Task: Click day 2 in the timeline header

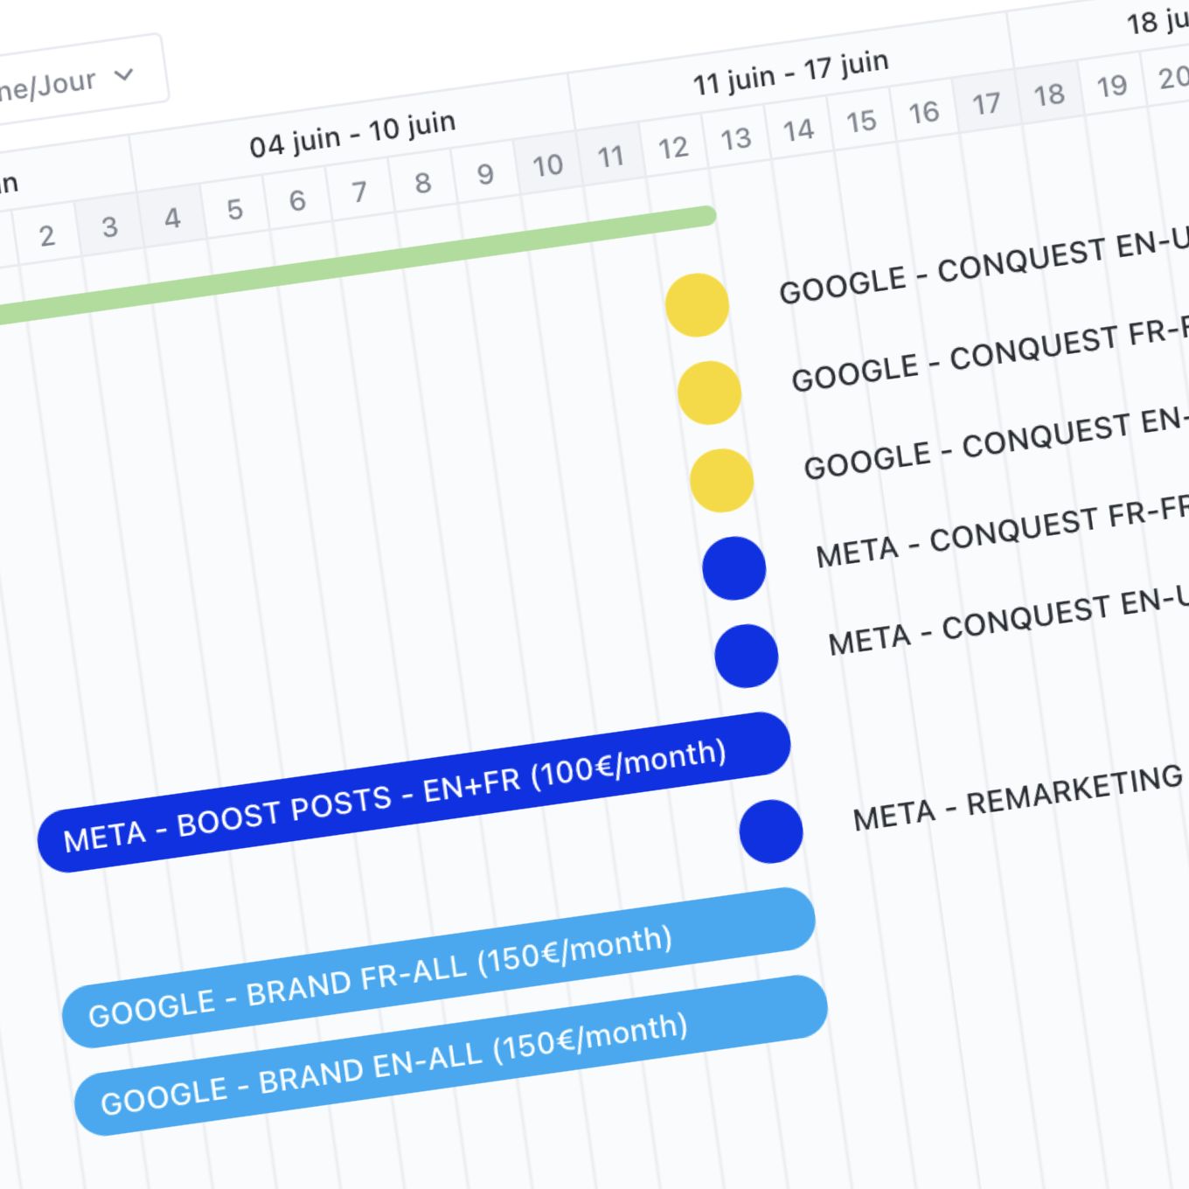Action: 47,235
